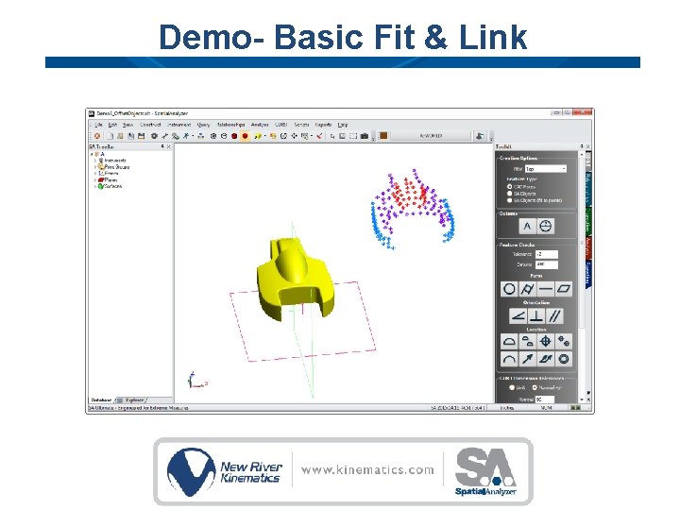Select SA Objects (fit to points) radio
Viewport: 680px width, 510px height.
(510, 200)
